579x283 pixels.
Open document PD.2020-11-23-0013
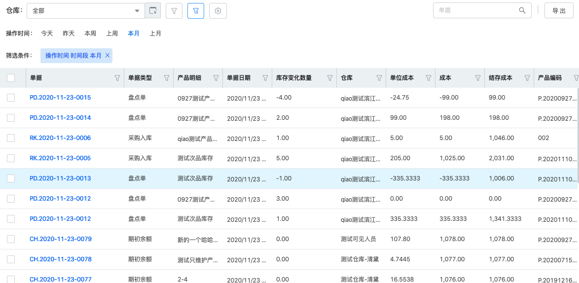(60, 178)
